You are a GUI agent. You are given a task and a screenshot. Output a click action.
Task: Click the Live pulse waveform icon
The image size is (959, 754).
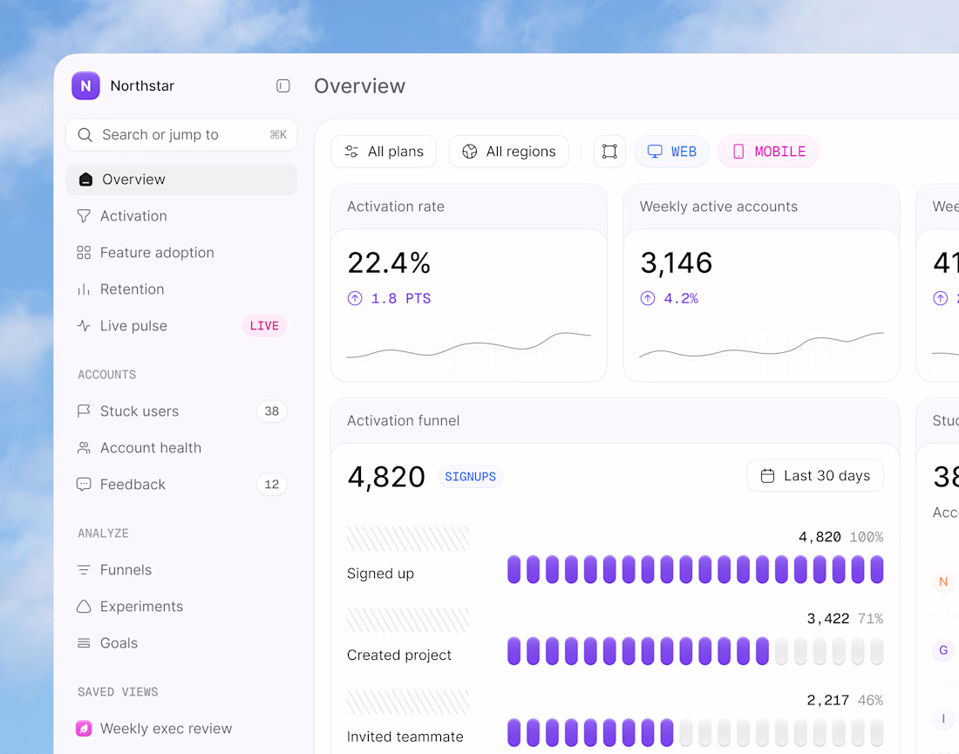click(84, 326)
